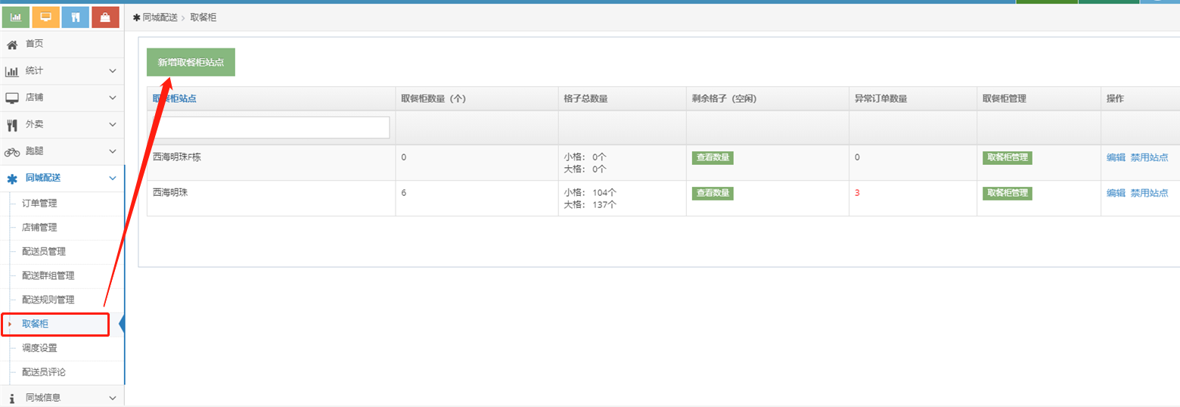Expand the 外卖 menu chevron
This screenshot has width=1180, height=407.
pos(113,125)
